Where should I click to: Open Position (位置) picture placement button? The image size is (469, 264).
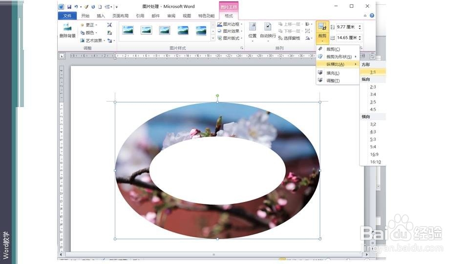point(253,31)
